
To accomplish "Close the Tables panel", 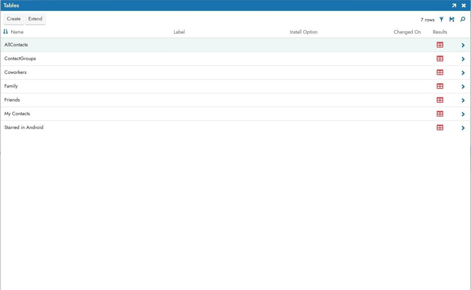I will click(x=464, y=6).
